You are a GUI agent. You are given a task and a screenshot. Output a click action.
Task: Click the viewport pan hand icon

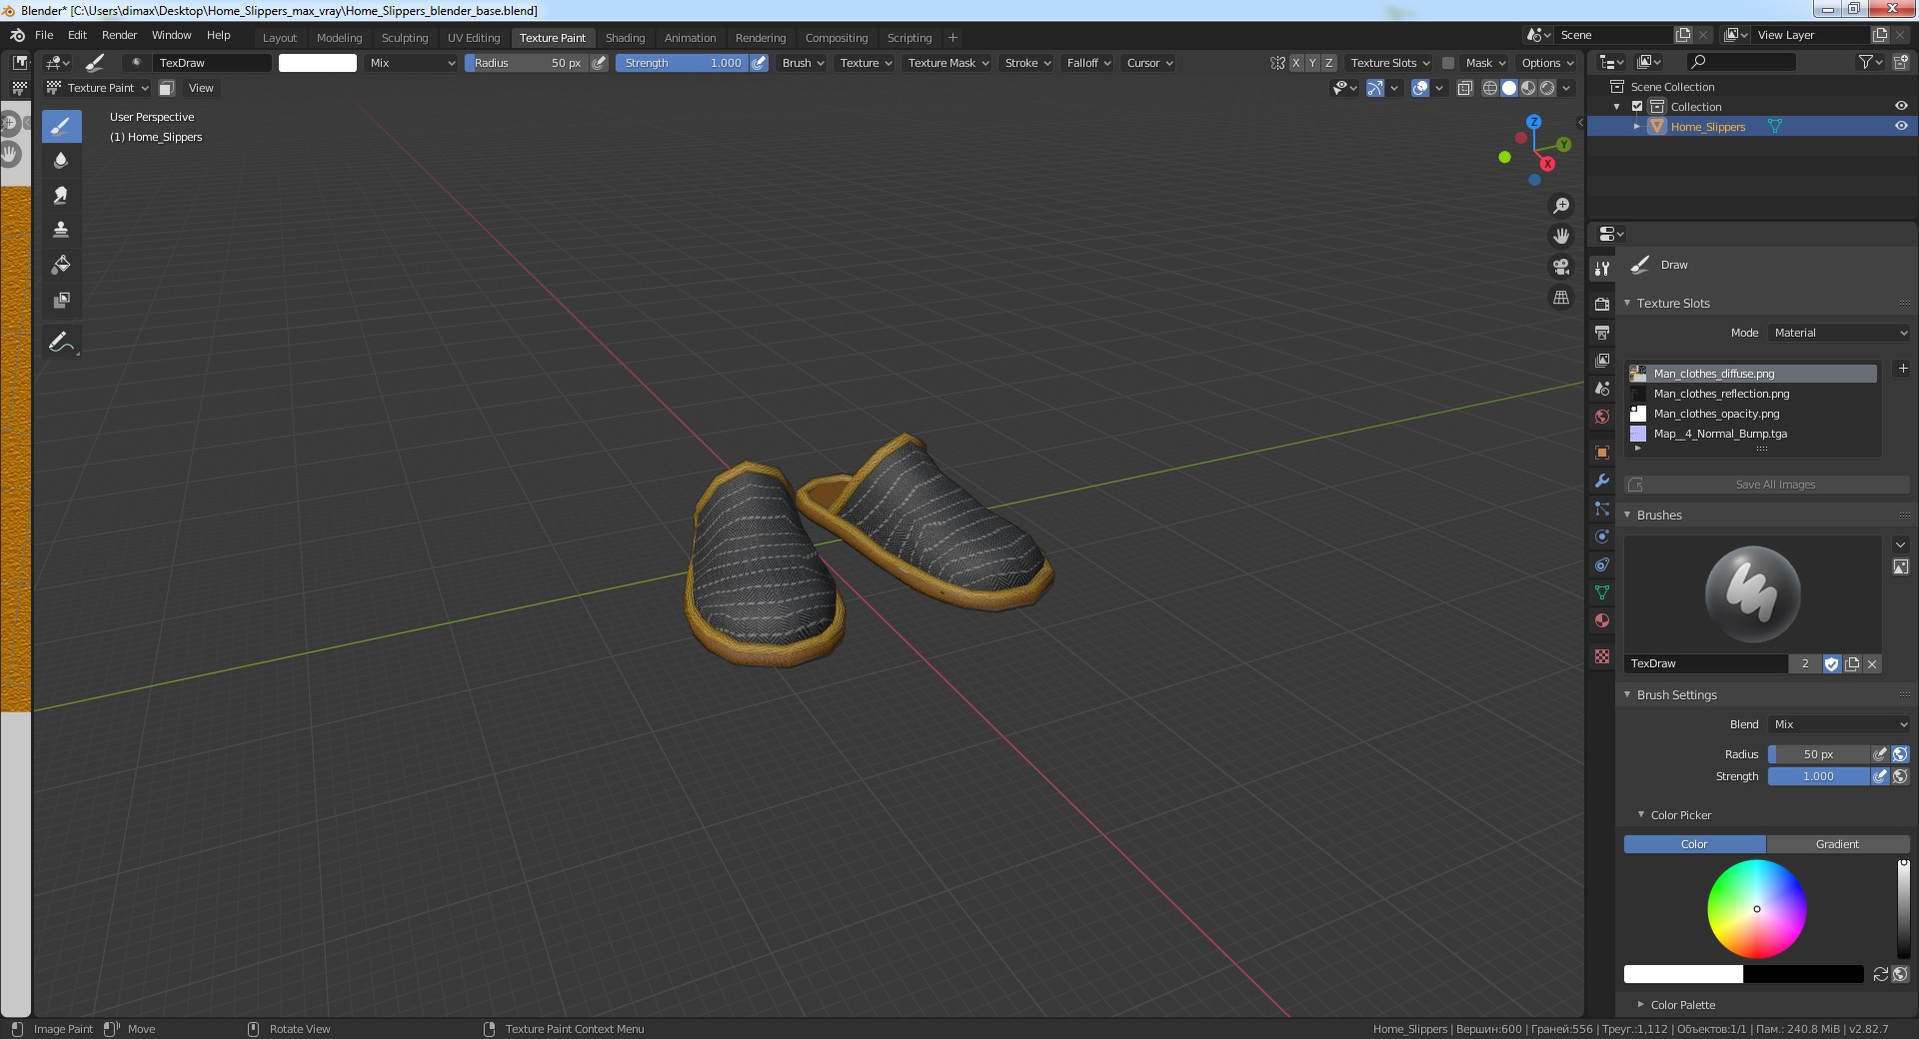click(x=1561, y=237)
